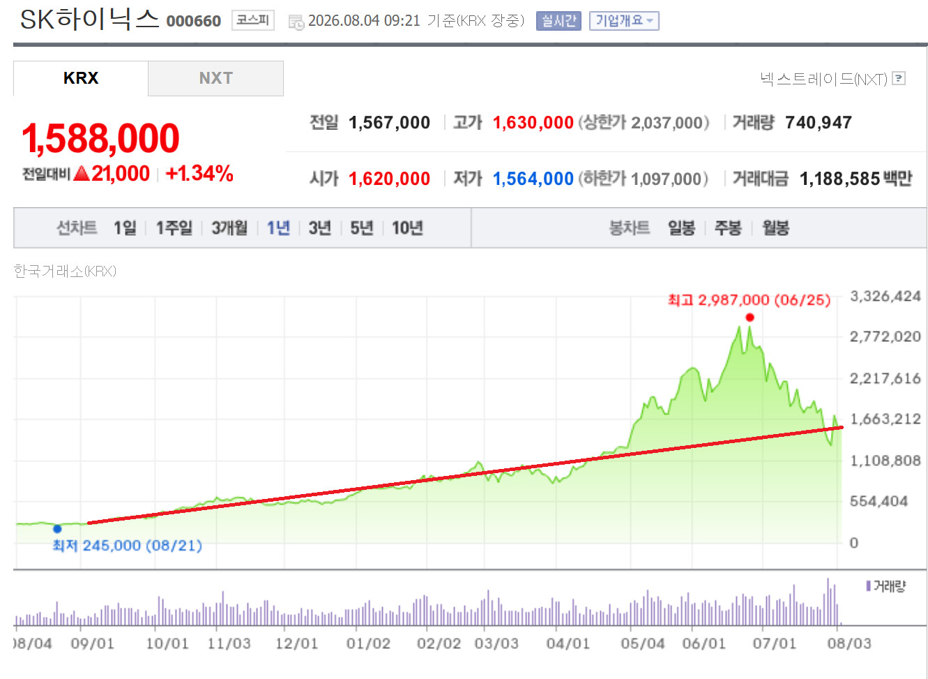Click the volume bar chart
Image resolution: width=928 pixels, height=679 pixels.
pos(428,601)
